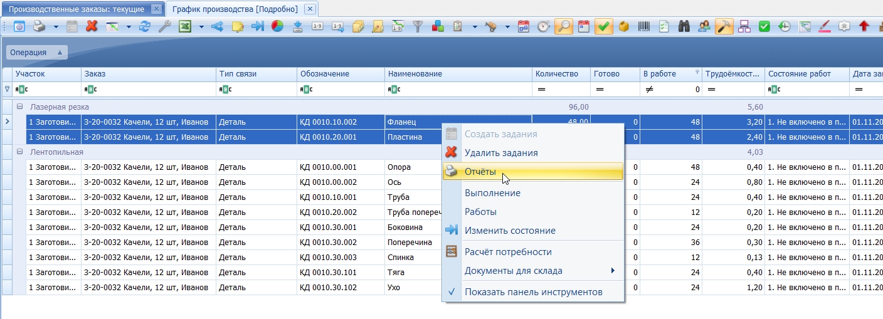The width and height of the screenshot is (883, 319).
Task: Select Расчёт потребности menu entry
Action: (x=532, y=252)
